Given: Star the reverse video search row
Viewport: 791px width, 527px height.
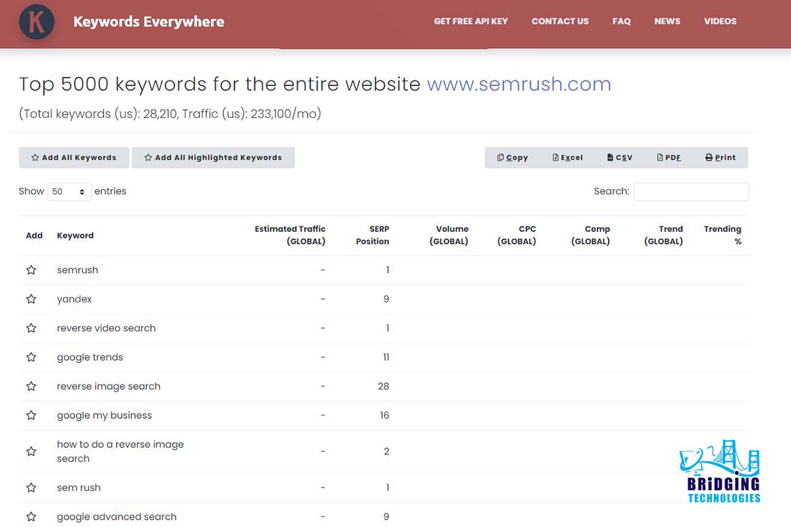Looking at the screenshot, I should coord(31,328).
